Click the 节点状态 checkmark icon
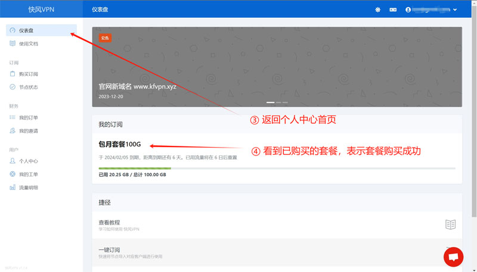 click(13, 87)
